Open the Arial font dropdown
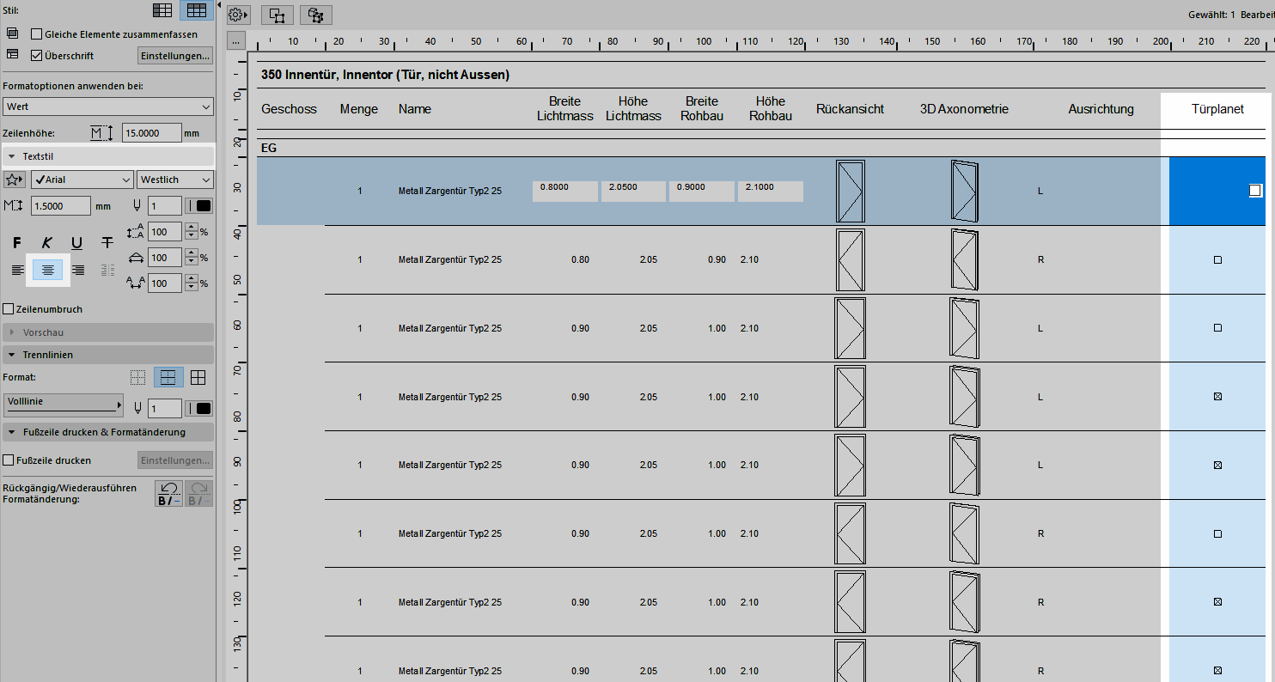 click(x=82, y=180)
